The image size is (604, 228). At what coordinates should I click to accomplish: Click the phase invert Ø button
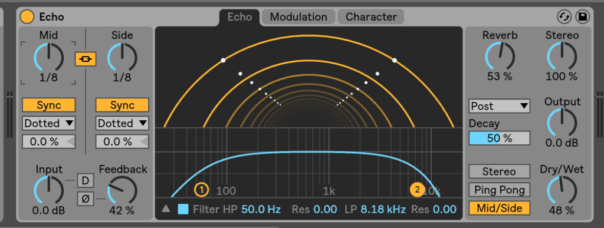coord(86,199)
